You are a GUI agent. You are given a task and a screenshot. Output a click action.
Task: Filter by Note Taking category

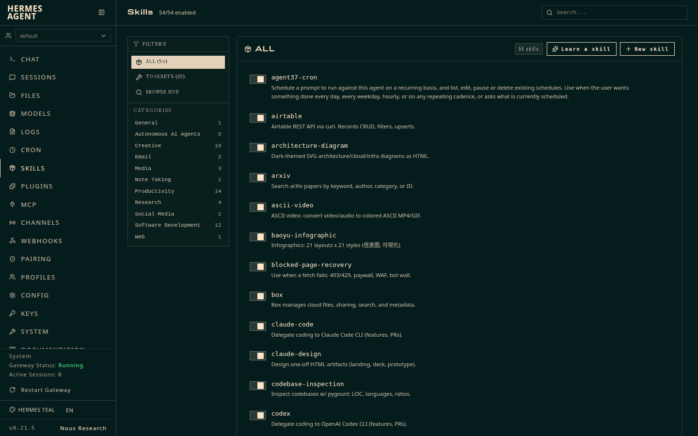click(x=178, y=180)
